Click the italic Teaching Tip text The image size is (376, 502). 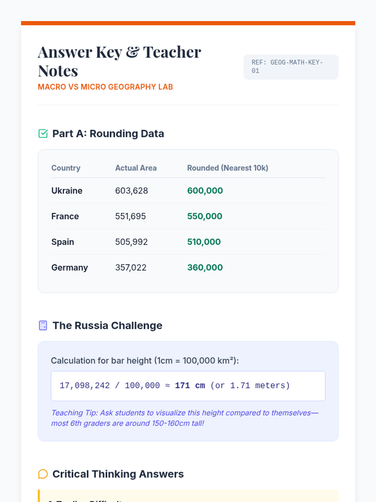(x=185, y=418)
